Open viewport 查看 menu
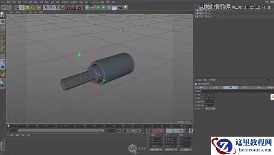This screenshot has height=155, width=274. pos(12,12)
